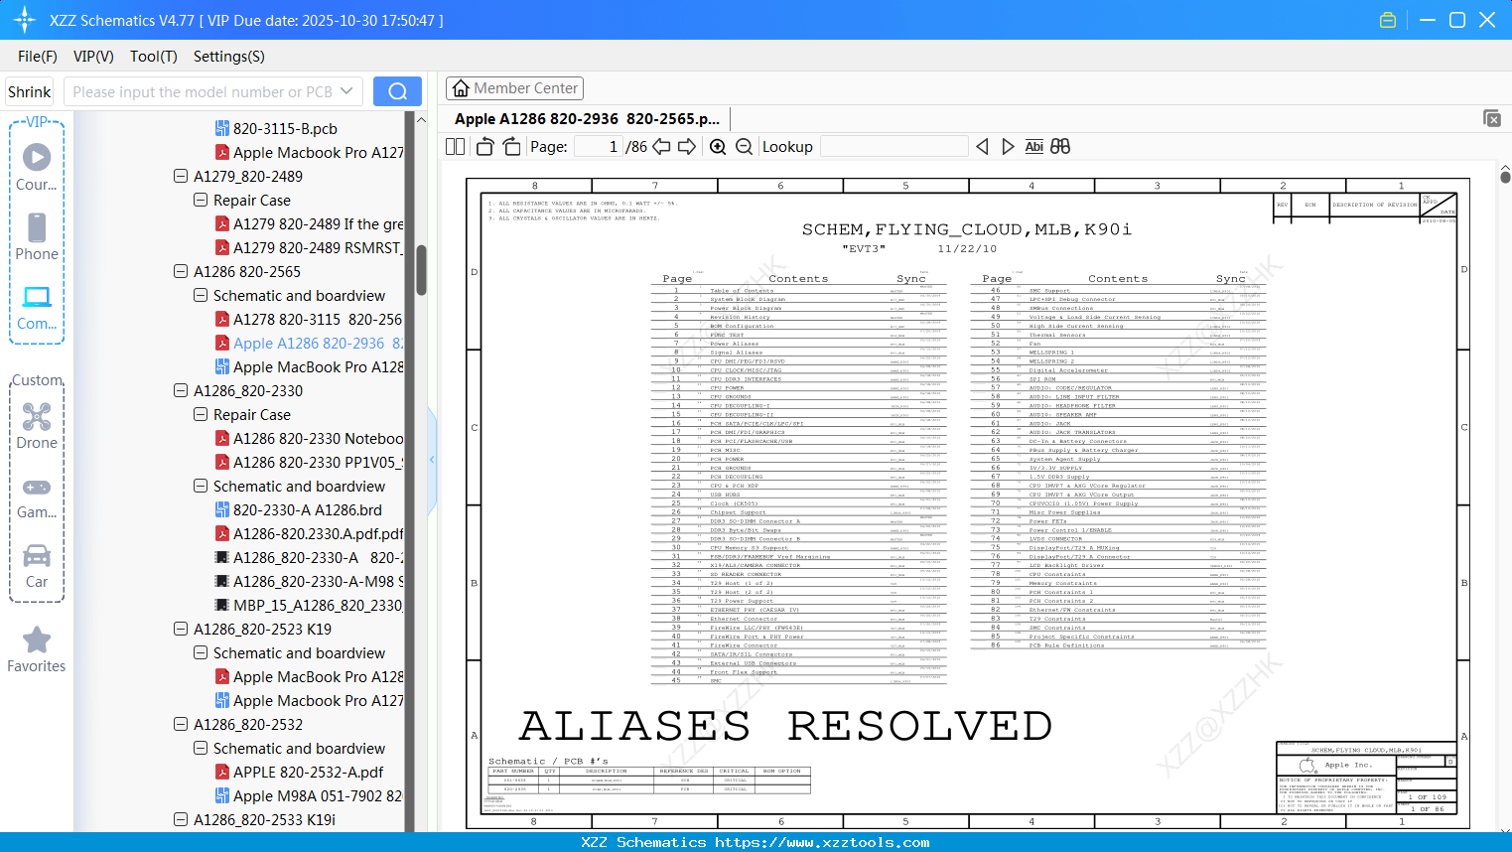
Task: Click the file tree scroll-up arrow
Action: click(421, 119)
